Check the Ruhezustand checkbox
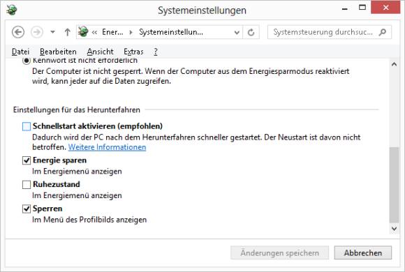Image resolution: width=405 pixels, height=272 pixels. pyautogui.click(x=27, y=185)
